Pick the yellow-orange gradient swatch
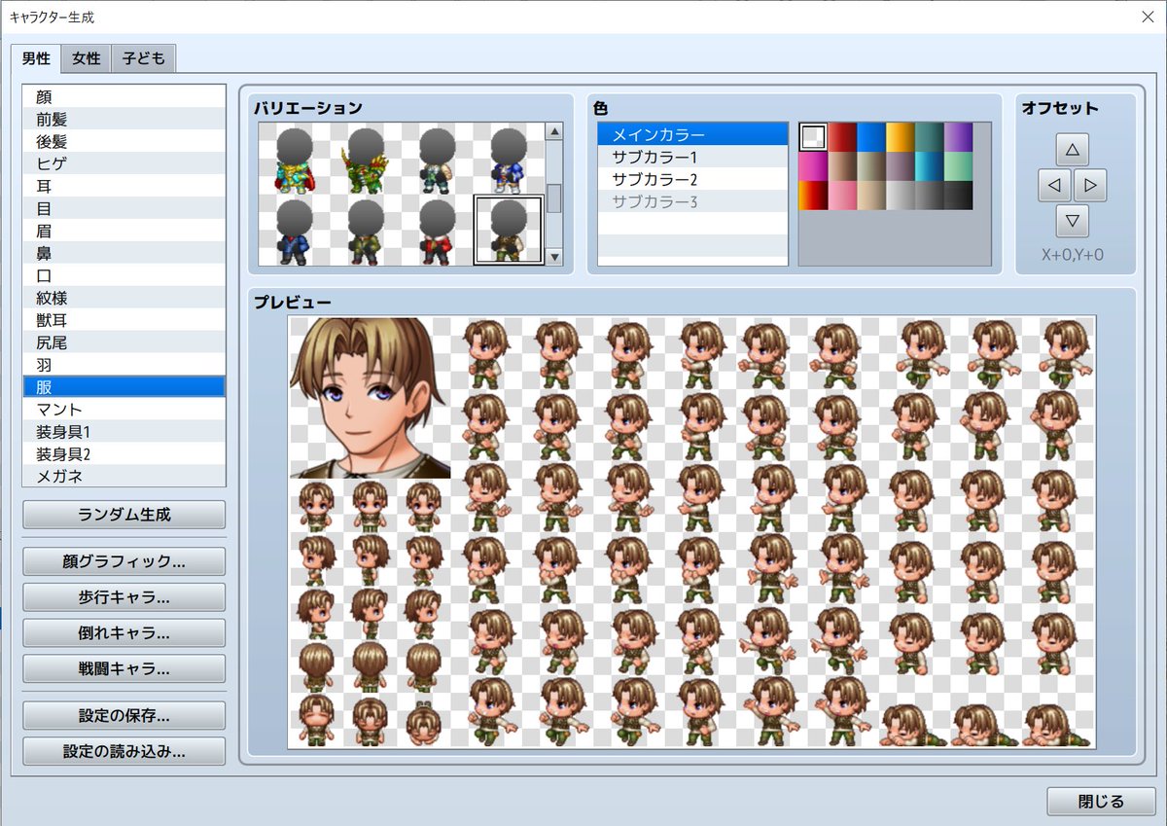1167x826 pixels. pos(901,137)
